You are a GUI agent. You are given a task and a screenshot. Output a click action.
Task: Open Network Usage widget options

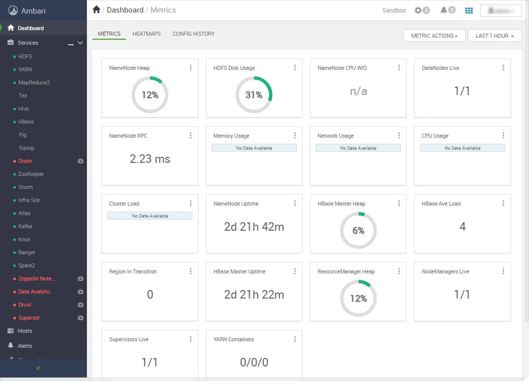pos(399,135)
